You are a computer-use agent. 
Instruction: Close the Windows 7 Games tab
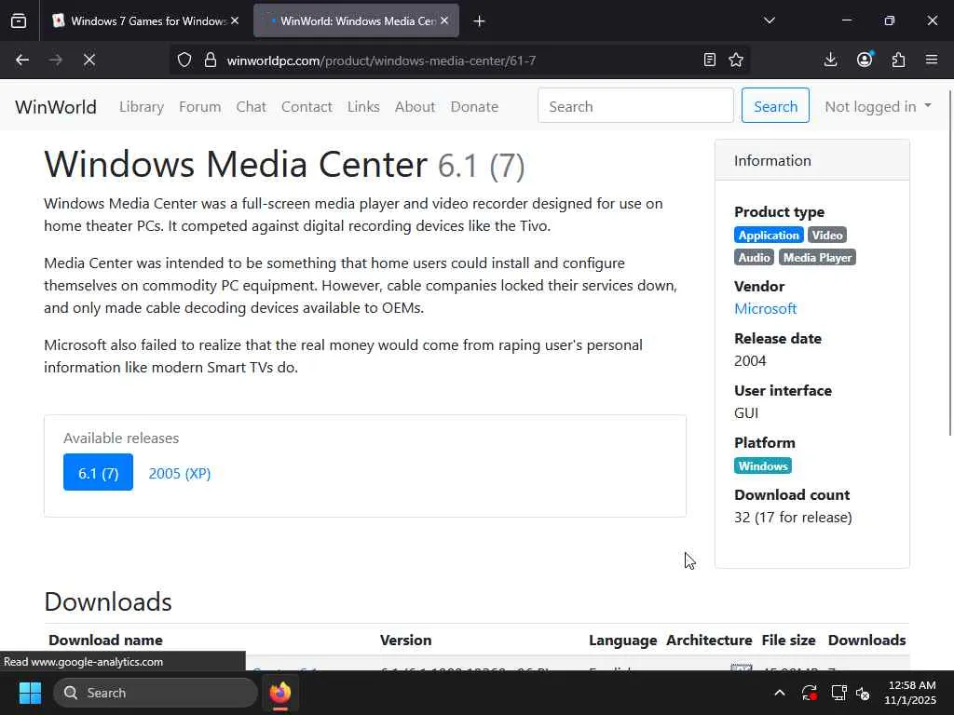tap(235, 20)
